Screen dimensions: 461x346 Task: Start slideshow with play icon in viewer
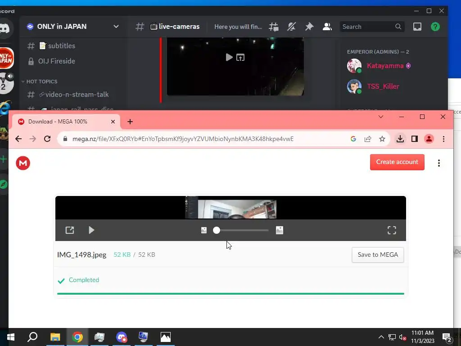tap(91, 230)
